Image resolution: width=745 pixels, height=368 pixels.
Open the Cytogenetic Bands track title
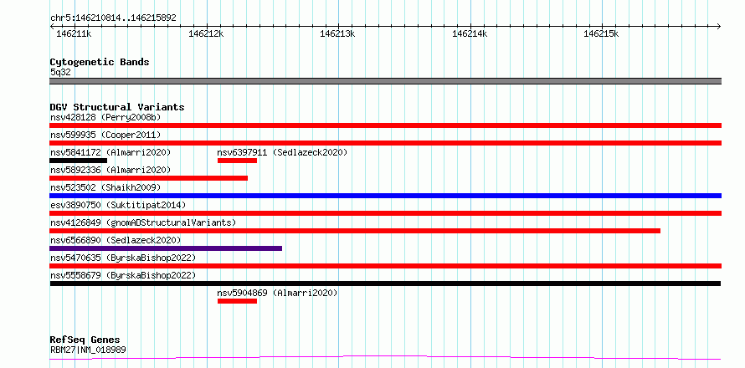pyautogui.click(x=100, y=62)
